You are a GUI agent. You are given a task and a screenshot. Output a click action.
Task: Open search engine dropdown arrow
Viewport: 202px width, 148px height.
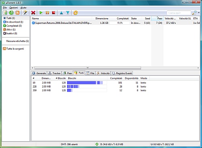(199, 13)
